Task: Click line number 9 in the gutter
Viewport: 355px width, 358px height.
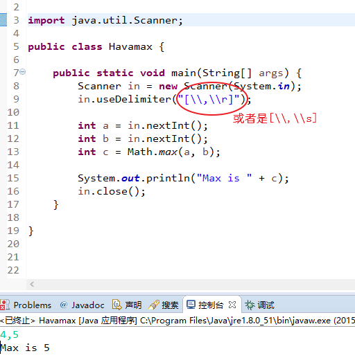Action: 16,99
